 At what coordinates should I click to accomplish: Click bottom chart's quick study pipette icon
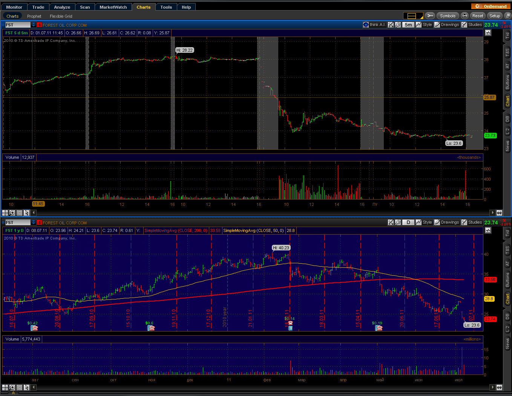click(x=391, y=222)
